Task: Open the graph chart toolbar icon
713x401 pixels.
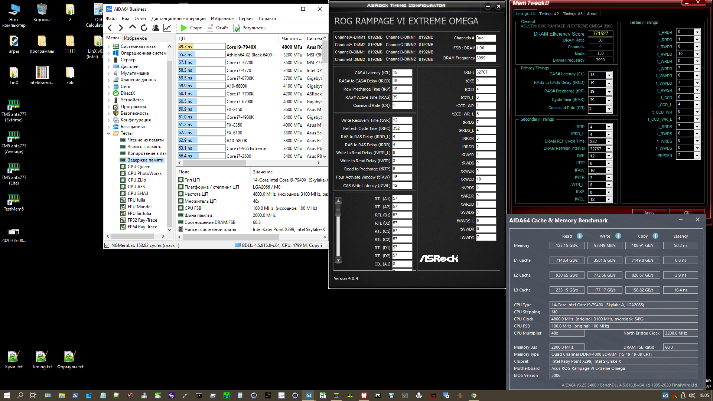Action: coord(167,28)
